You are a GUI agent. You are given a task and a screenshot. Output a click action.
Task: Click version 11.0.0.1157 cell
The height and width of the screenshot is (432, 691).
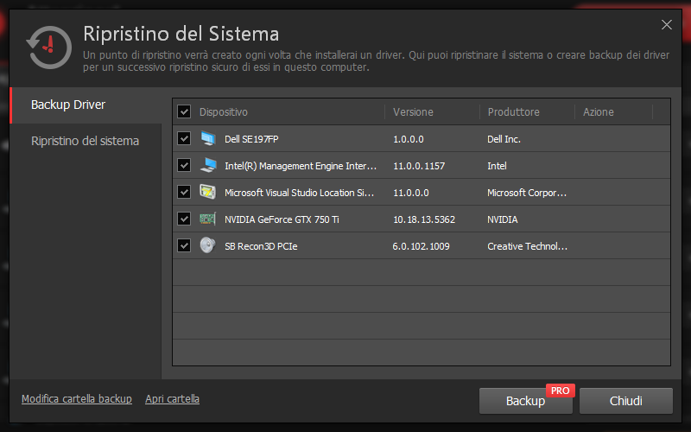419,166
